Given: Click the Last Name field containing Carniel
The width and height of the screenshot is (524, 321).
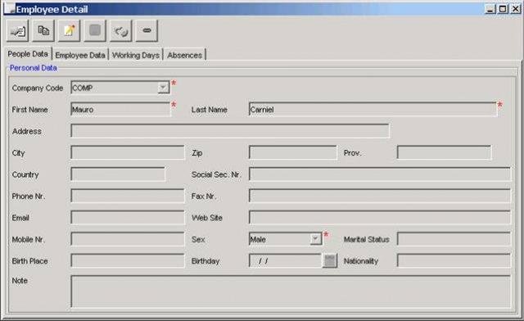Looking at the screenshot, I should (x=373, y=110).
